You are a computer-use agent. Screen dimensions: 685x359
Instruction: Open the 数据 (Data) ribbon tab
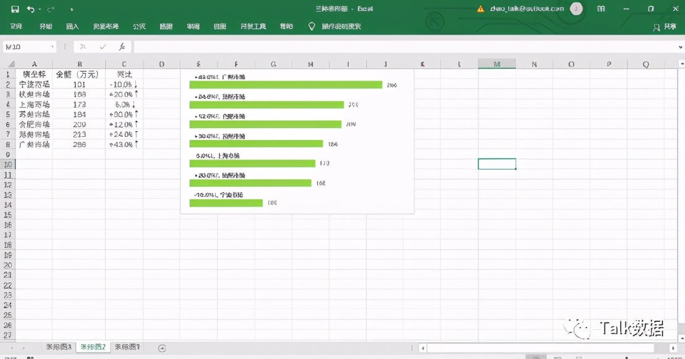tap(166, 27)
